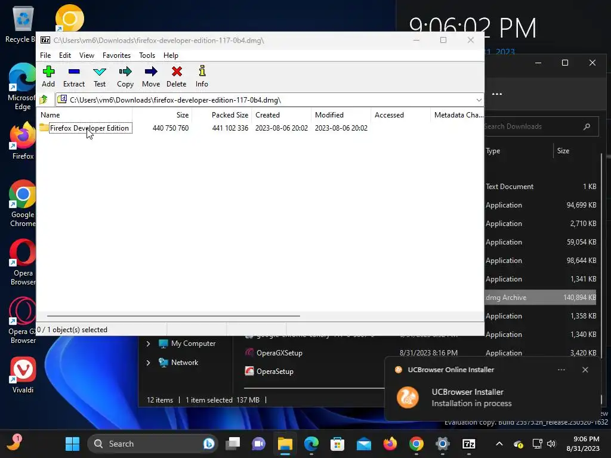Open the taskbar clock and date
This screenshot has width=611, height=458.
tap(583, 444)
